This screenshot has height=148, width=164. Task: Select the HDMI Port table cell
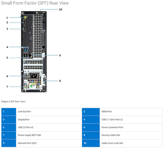[x=131, y=112]
